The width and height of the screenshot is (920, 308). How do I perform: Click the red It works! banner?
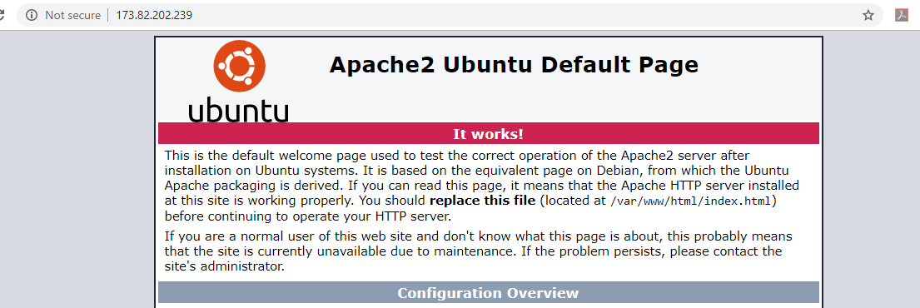pyautogui.click(x=488, y=134)
